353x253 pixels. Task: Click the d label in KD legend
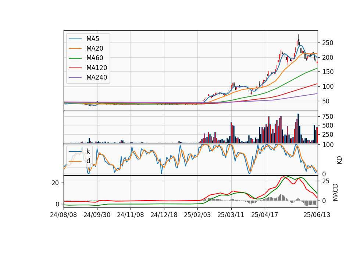(x=88, y=161)
